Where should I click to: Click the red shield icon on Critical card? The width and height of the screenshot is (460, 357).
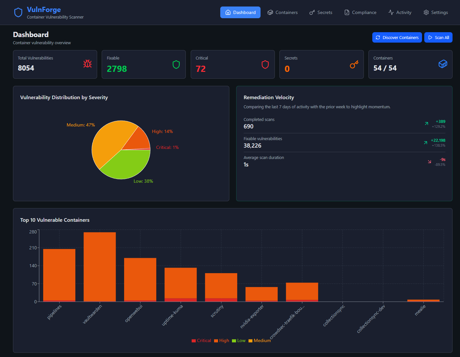[265, 64]
